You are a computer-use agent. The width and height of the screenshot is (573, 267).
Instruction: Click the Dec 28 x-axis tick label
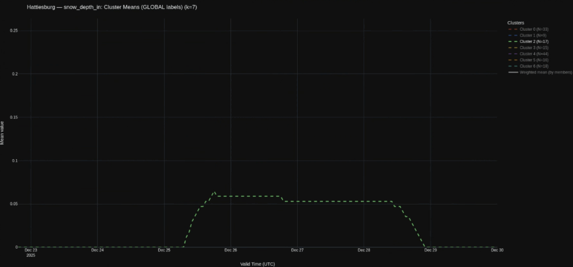(364, 250)
